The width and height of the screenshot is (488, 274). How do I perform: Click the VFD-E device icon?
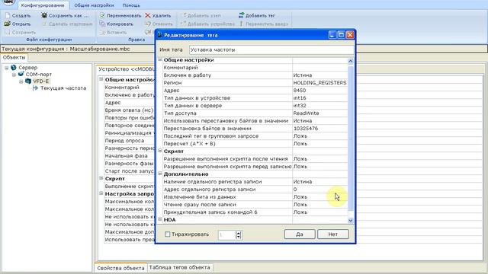point(28,81)
